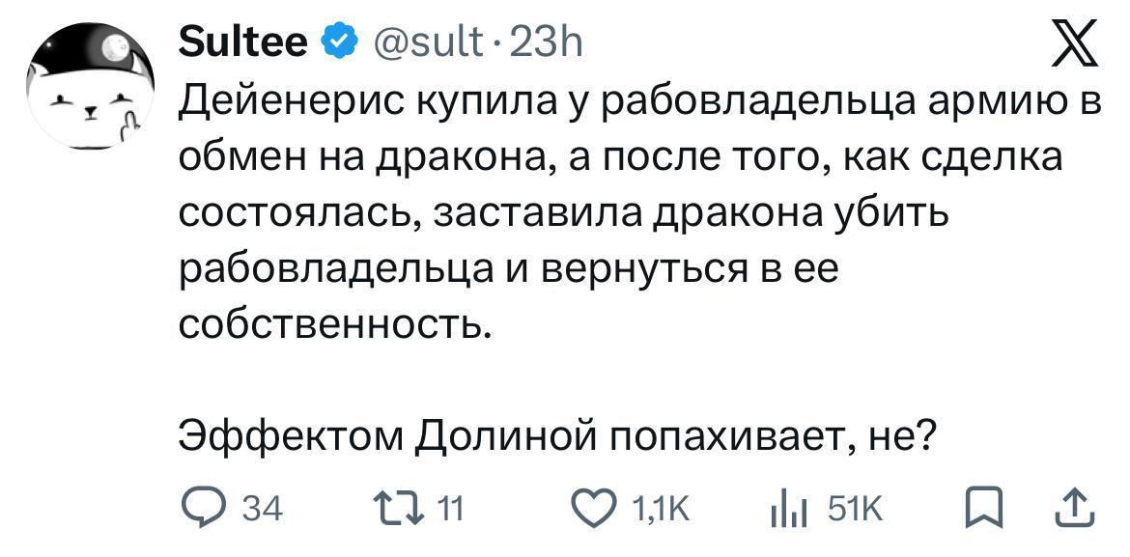
Task: Click the X logo
Action: [1078, 45]
